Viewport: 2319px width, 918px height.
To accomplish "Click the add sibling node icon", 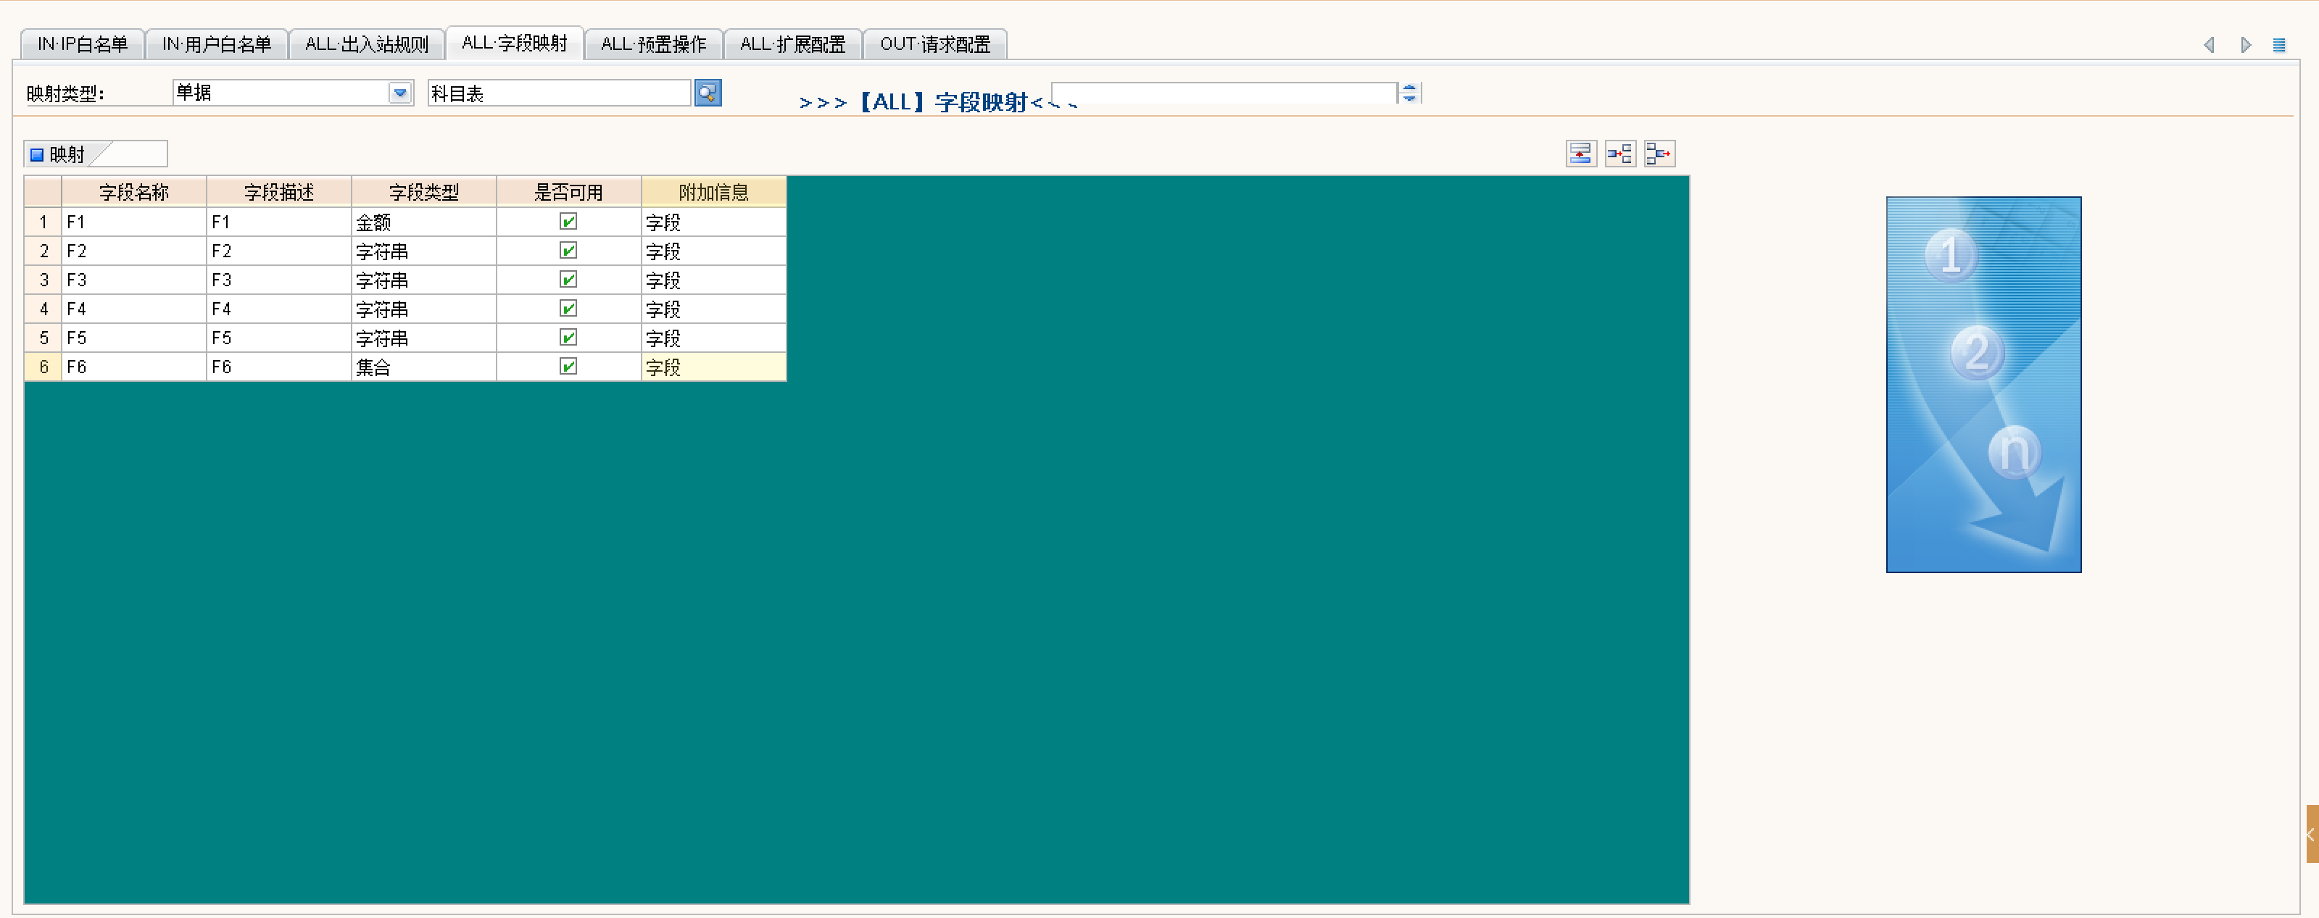I will pos(1659,154).
